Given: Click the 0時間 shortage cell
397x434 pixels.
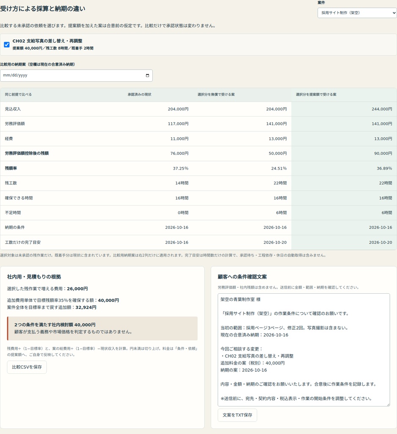Looking at the screenshot, I should (183, 213).
